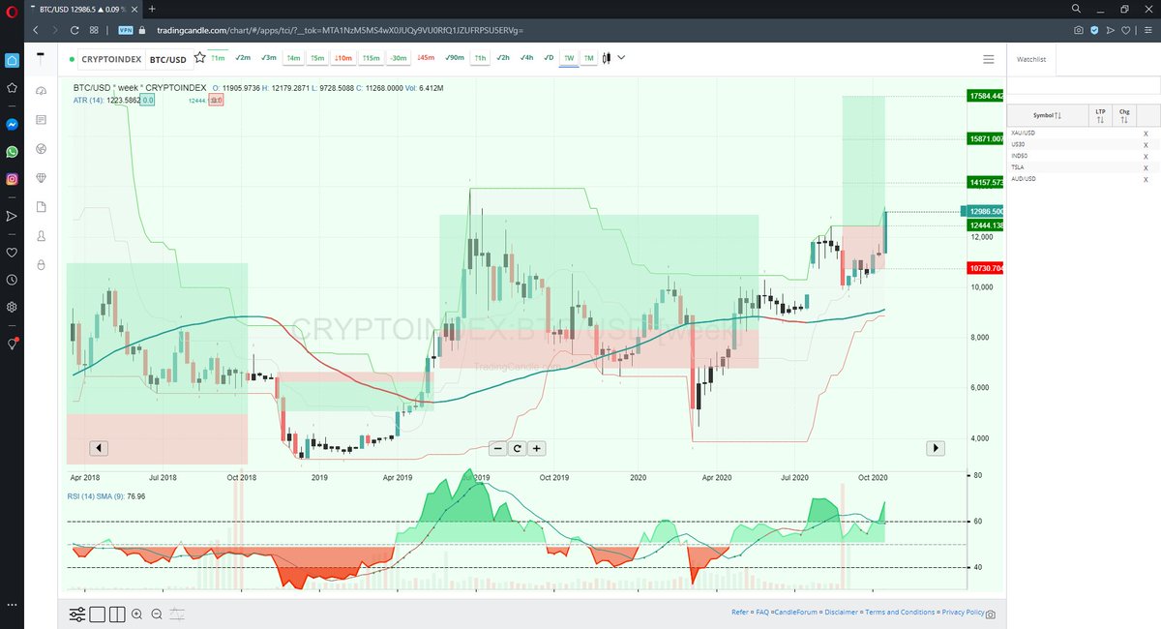Remove TSLA from watchlist
This screenshot has width=1161, height=629.
point(1146,167)
